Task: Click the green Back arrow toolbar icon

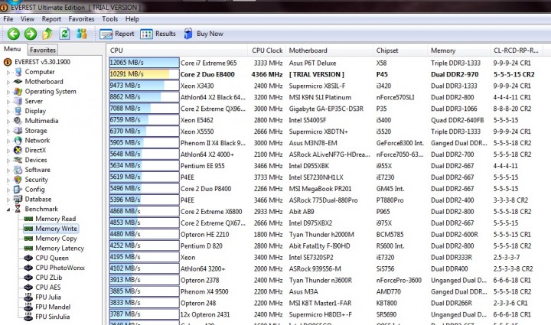Action: [x=13, y=34]
